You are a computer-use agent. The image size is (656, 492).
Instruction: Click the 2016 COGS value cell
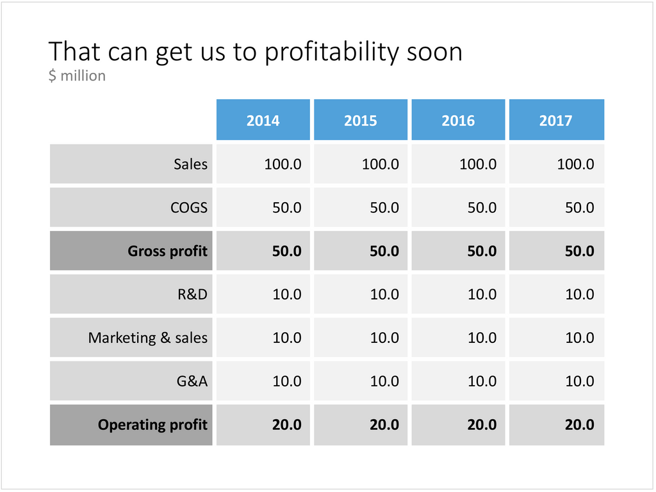coord(458,207)
